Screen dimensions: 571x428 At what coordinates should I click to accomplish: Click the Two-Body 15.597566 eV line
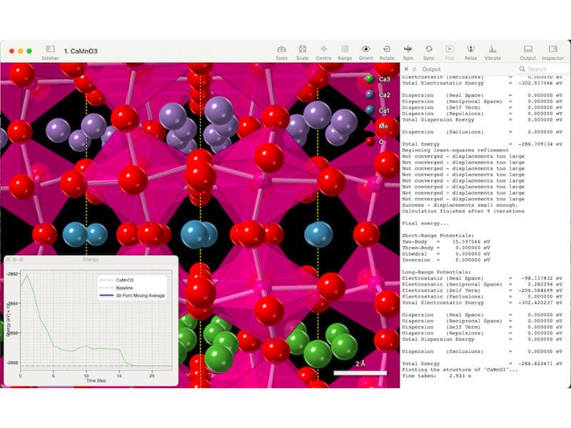(x=446, y=242)
